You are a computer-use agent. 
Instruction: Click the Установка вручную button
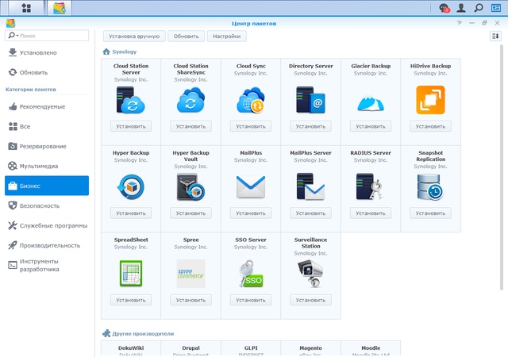(x=134, y=36)
